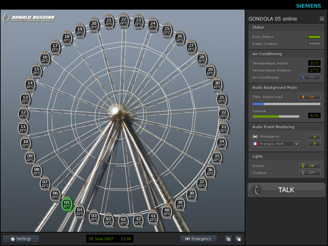Select gondola 32 on the right side
Screen dimensions: 328x246
pos(223,114)
